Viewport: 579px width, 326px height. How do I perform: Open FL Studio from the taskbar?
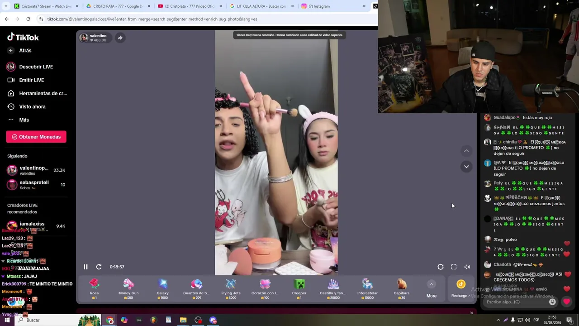coord(154,320)
